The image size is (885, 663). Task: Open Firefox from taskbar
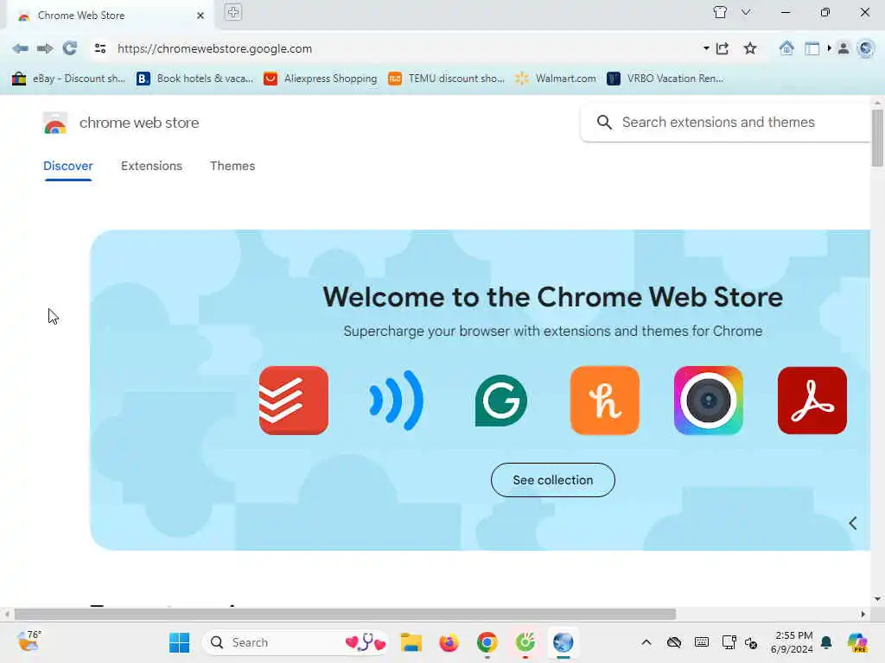[449, 642]
